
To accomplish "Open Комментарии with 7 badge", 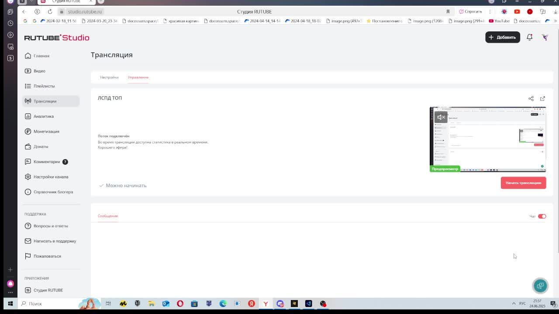I will pyautogui.click(x=46, y=162).
